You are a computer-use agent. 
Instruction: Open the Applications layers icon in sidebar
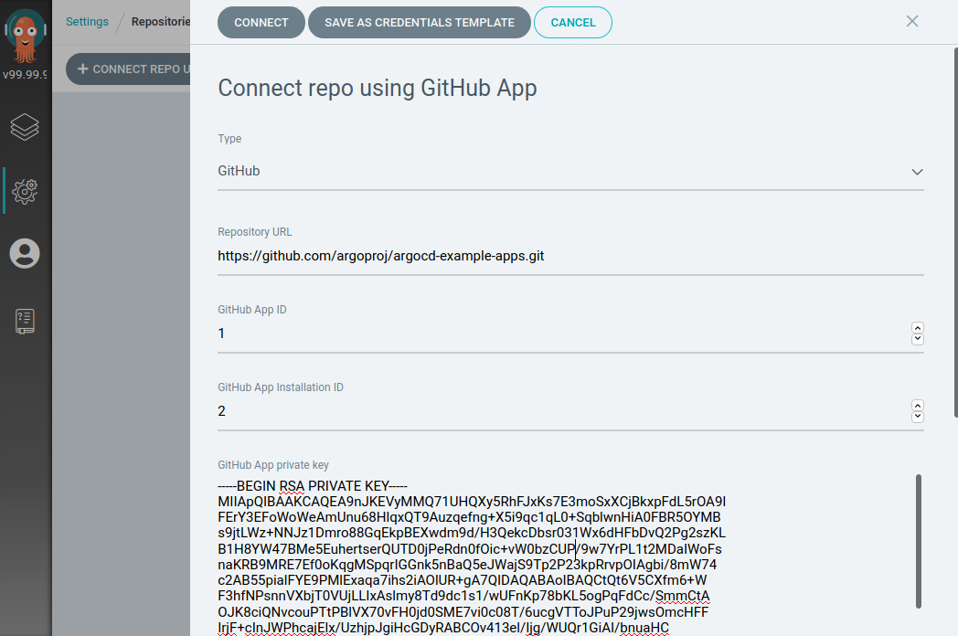tap(25, 127)
